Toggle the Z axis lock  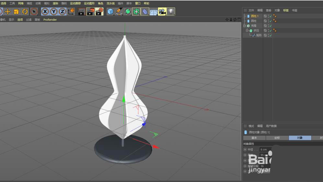coord(62,12)
